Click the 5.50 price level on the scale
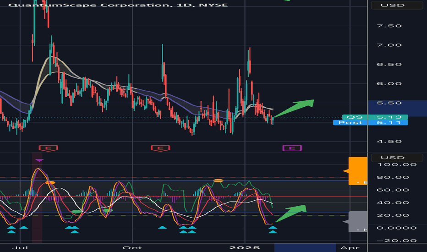 (x=389, y=103)
